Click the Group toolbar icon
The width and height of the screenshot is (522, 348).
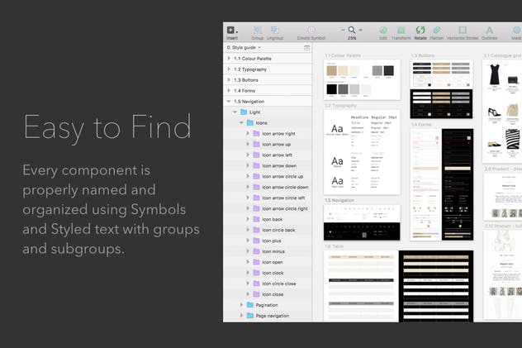(x=258, y=31)
